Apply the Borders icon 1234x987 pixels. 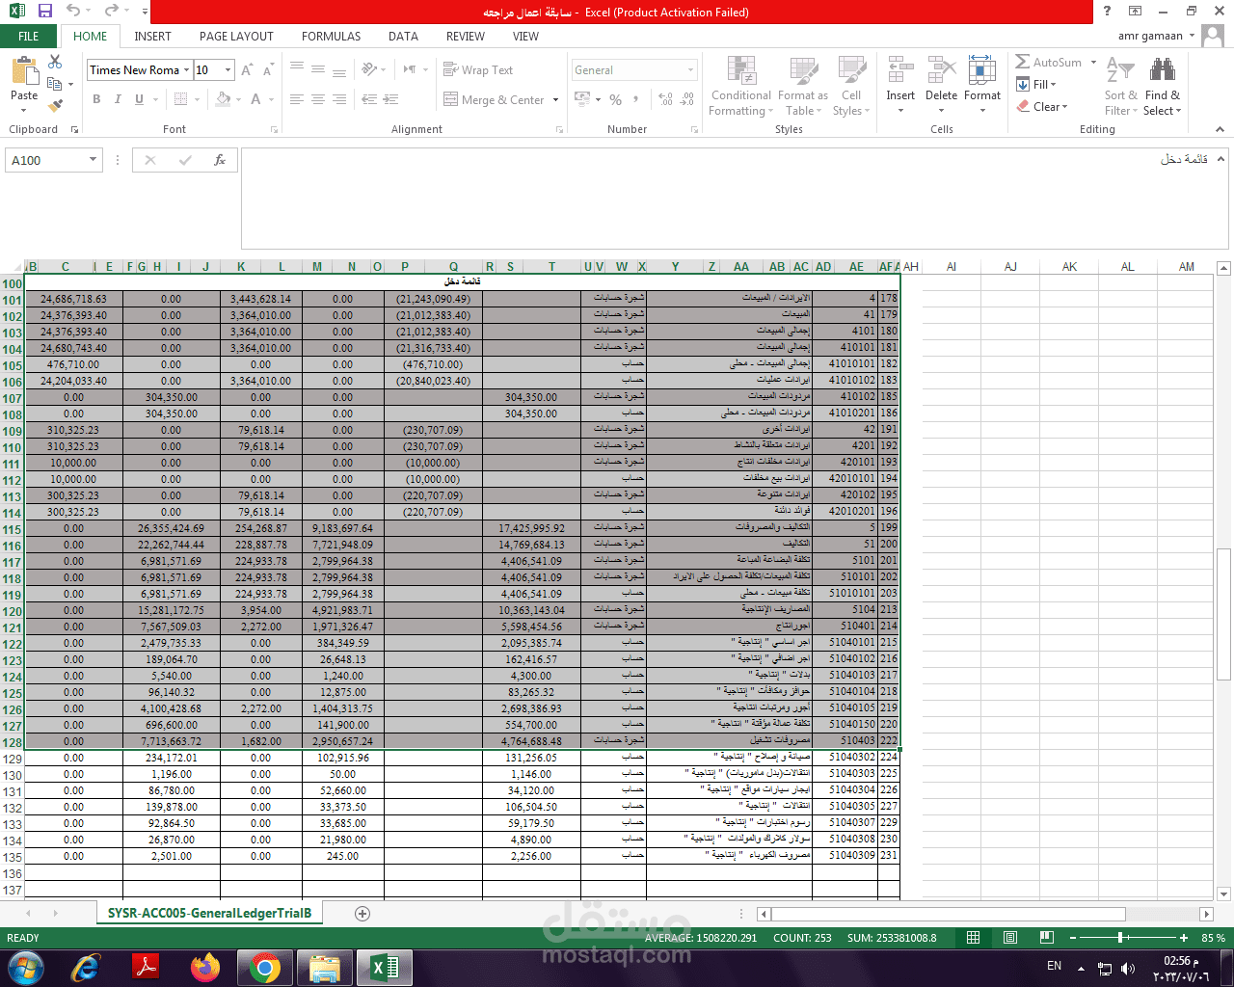coord(180,99)
